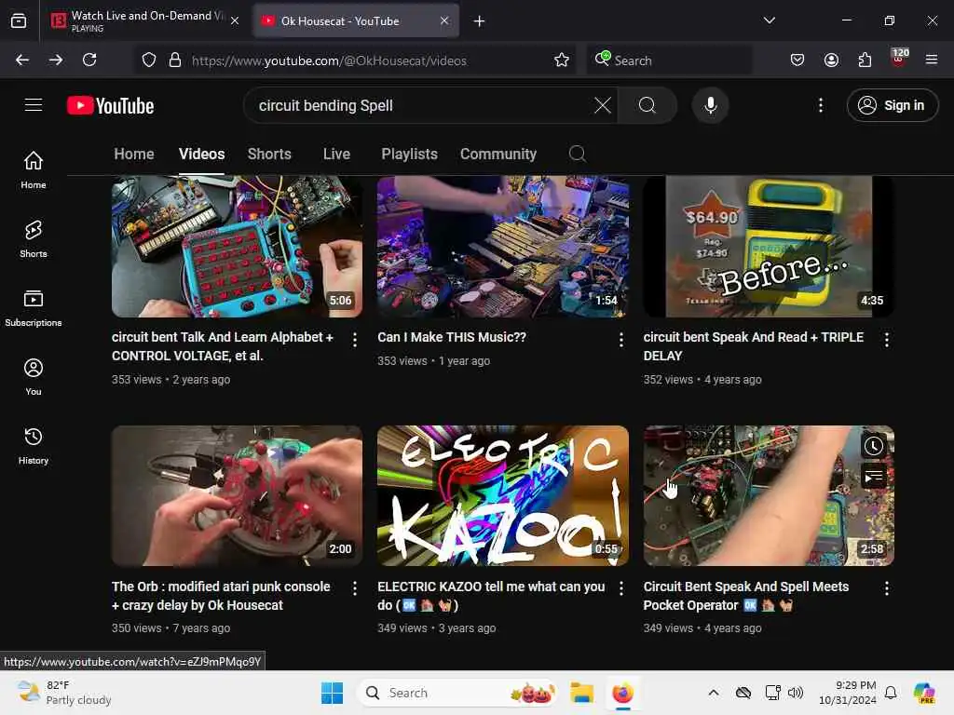Viewport: 954px width, 715px height.
Task: Open the Live tab
Action: pyautogui.click(x=336, y=154)
